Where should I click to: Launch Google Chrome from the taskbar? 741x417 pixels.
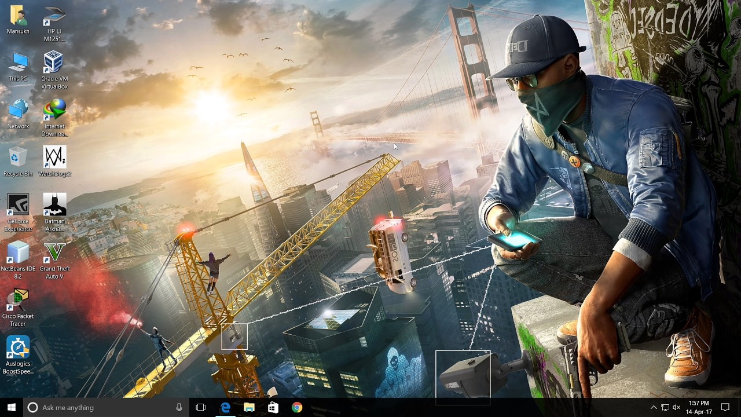click(296, 408)
